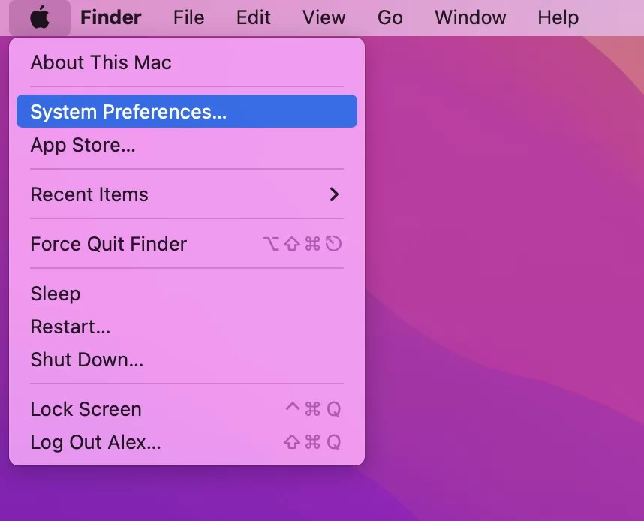Open the View menu
Viewport: 644px width, 521px height.
pos(324,17)
